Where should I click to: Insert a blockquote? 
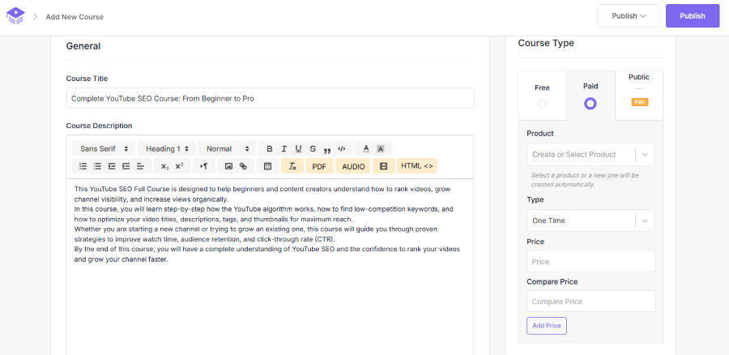(x=327, y=149)
